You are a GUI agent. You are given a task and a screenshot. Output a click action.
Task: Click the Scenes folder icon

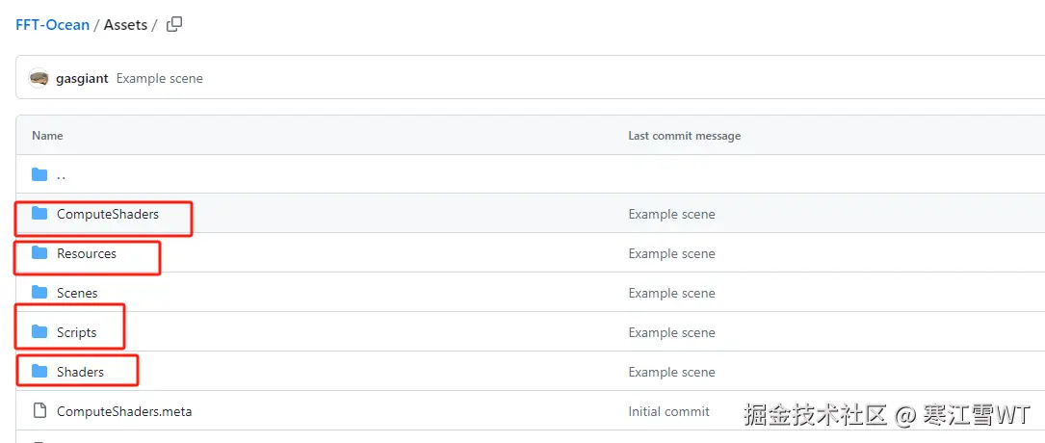(39, 293)
